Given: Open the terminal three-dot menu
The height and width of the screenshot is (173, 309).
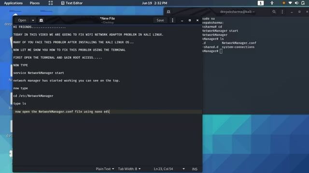Looking at the screenshot, I should click(x=282, y=12).
